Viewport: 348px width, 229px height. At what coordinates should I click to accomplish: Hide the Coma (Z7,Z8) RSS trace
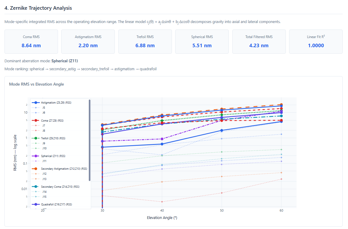click(52, 121)
